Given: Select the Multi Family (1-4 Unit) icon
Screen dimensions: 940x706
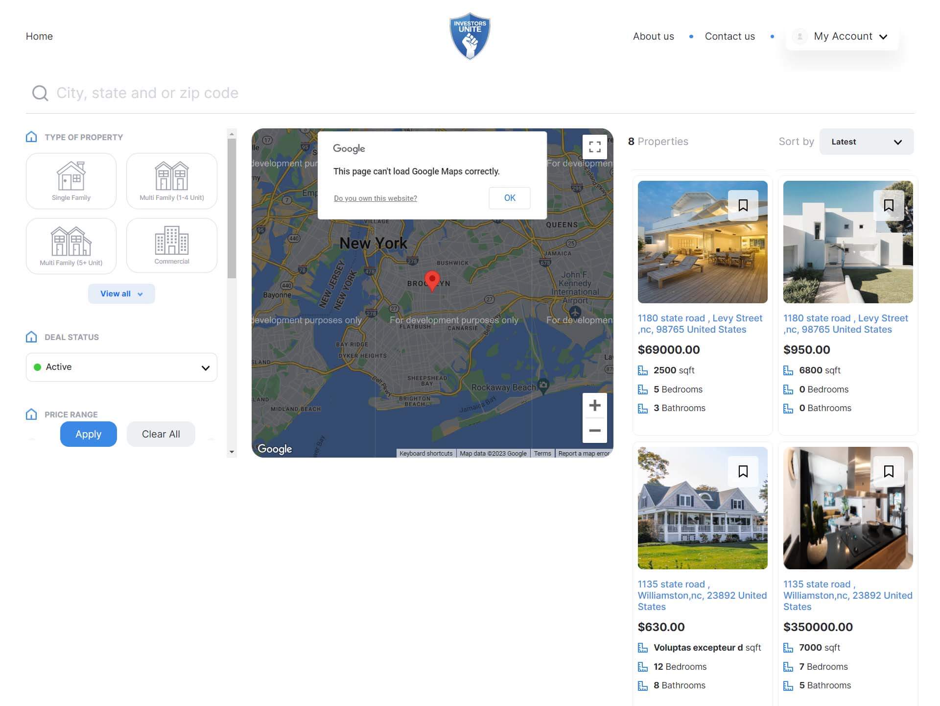Looking at the screenshot, I should (x=171, y=181).
